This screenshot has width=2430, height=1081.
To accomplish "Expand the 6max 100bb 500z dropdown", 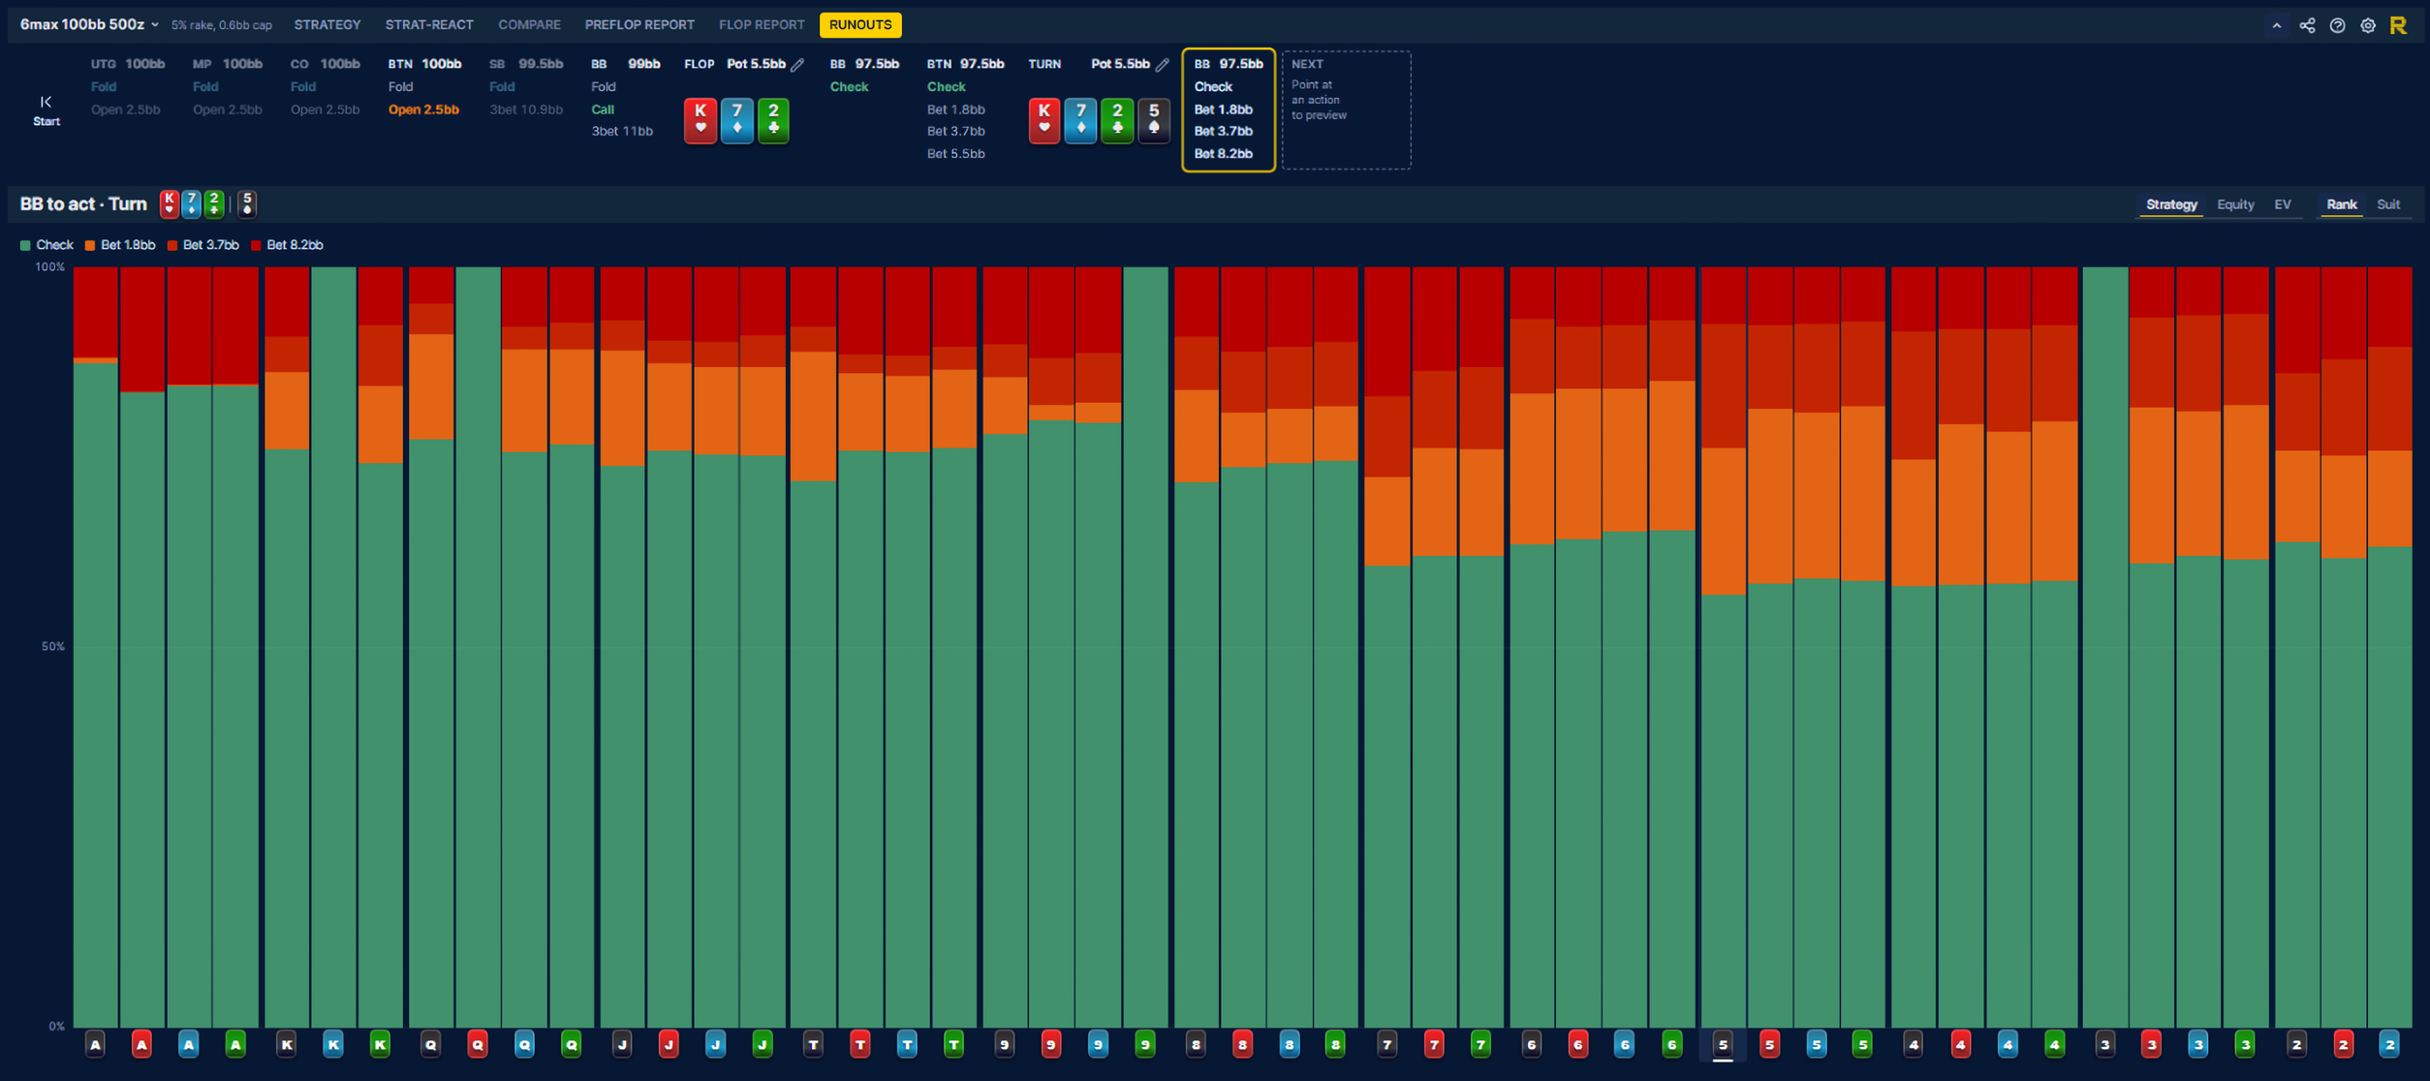I will tap(89, 24).
